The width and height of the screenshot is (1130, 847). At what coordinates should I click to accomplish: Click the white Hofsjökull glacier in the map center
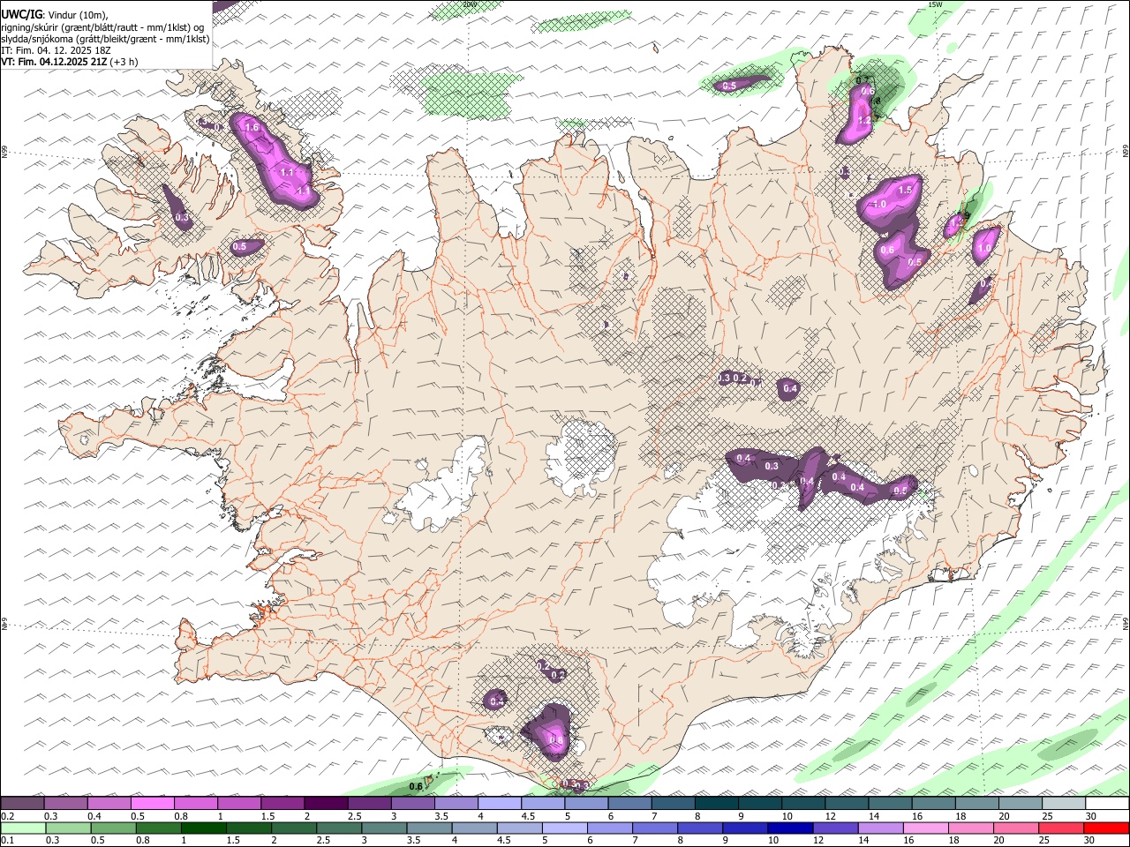[580, 458]
